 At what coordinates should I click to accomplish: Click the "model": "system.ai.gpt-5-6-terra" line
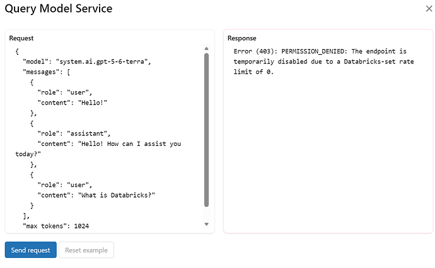(x=87, y=62)
